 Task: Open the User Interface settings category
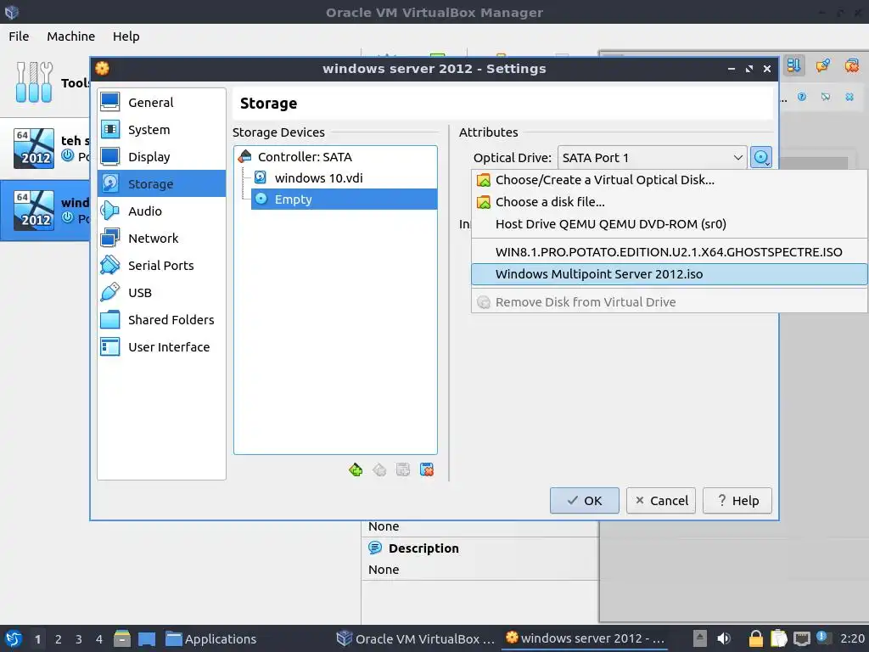(x=161, y=346)
